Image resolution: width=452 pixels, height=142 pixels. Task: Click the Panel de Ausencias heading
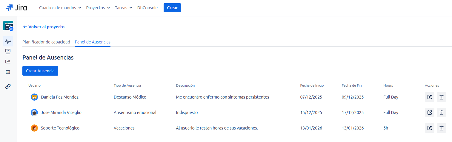click(x=48, y=57)
